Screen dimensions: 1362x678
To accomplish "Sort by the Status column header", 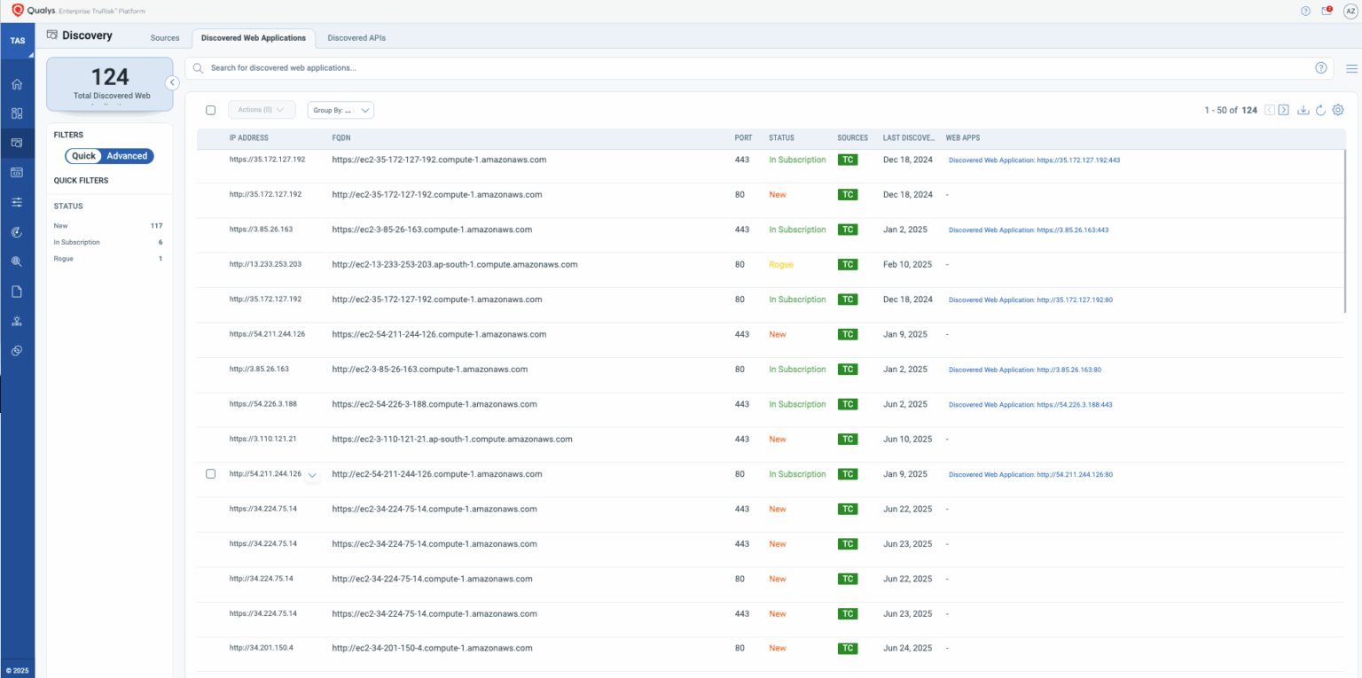I will point(781,138).
